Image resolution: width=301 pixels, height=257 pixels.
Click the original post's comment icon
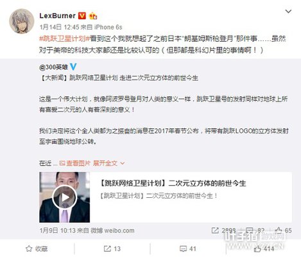point(255,231)
